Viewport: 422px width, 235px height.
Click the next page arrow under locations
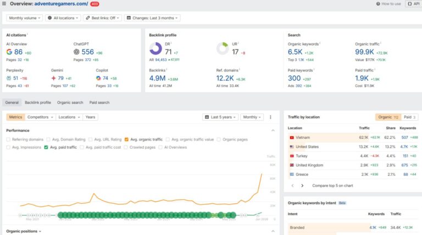[302, 186]
